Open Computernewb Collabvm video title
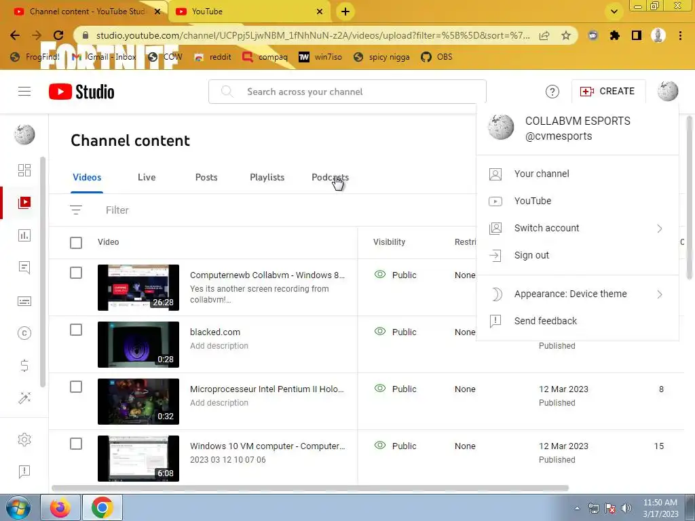The width and height of the screenshot is (695, 521). [x=267, y=275]
